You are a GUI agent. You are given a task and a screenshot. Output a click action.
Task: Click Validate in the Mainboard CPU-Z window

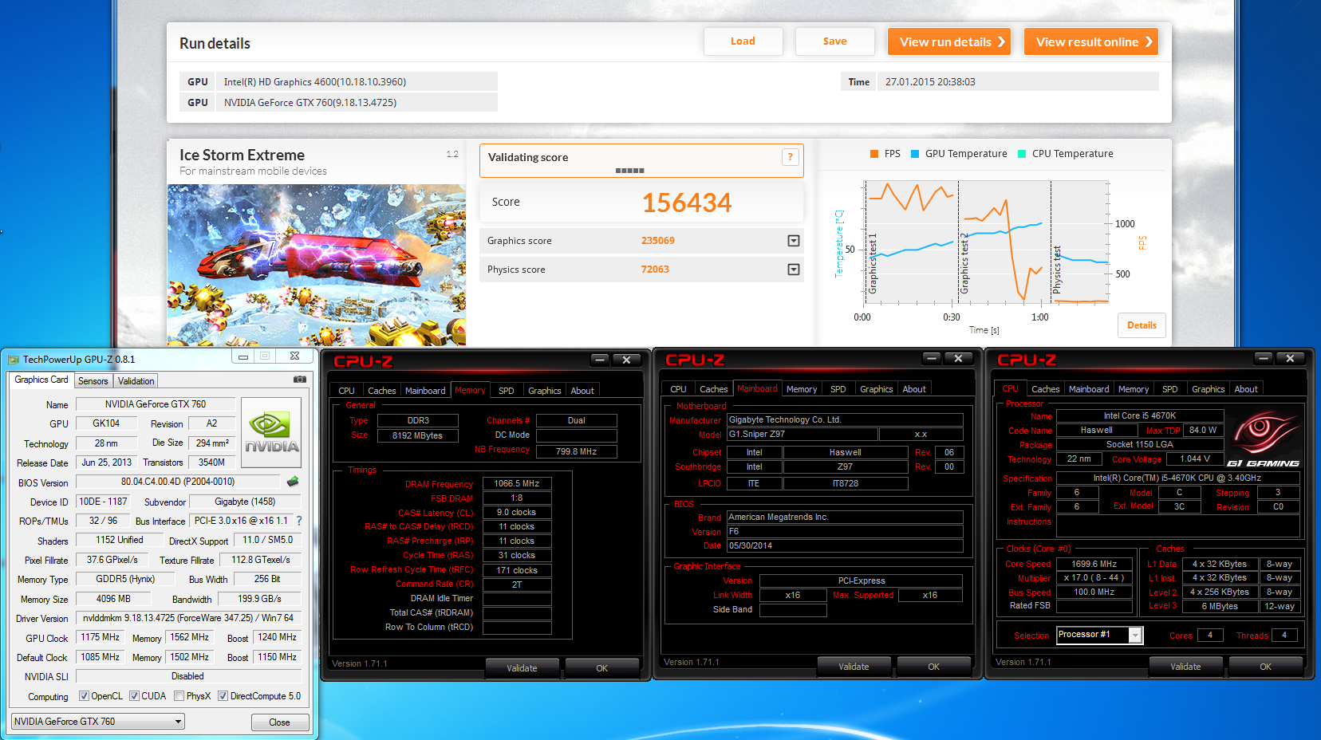[x=854, y=667]
